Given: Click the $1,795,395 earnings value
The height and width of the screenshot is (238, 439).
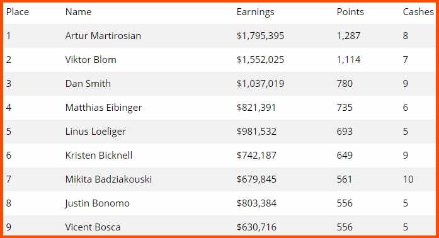Looking at the screenshot, I should click(x=260, y=36).
